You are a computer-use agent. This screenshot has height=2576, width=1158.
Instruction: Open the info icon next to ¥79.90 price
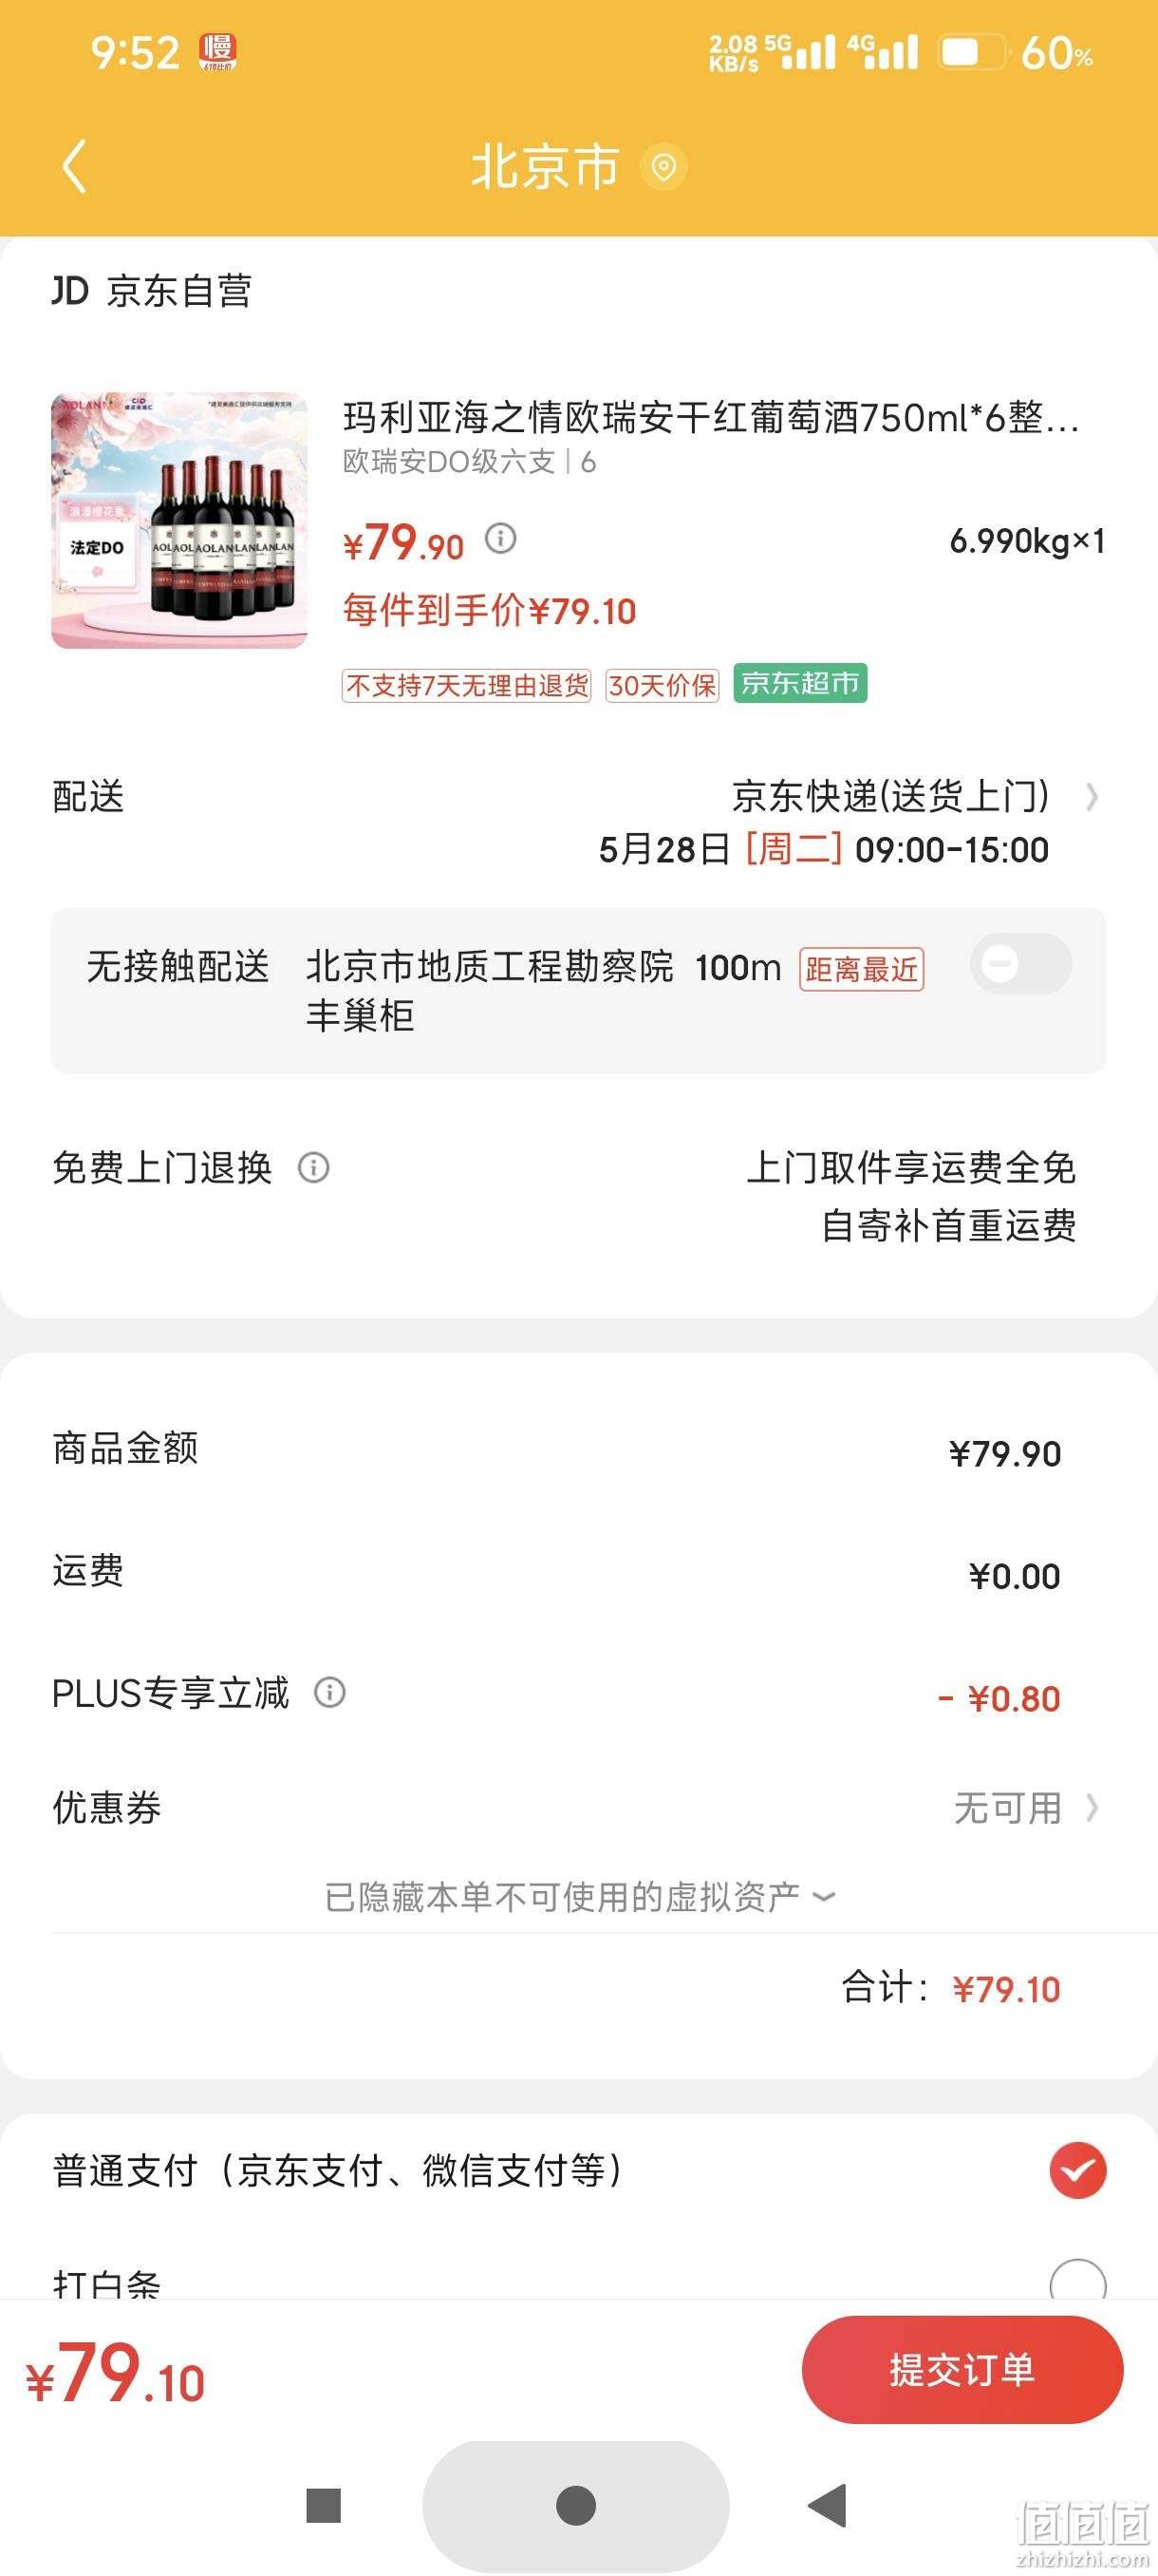coord(500,539)
